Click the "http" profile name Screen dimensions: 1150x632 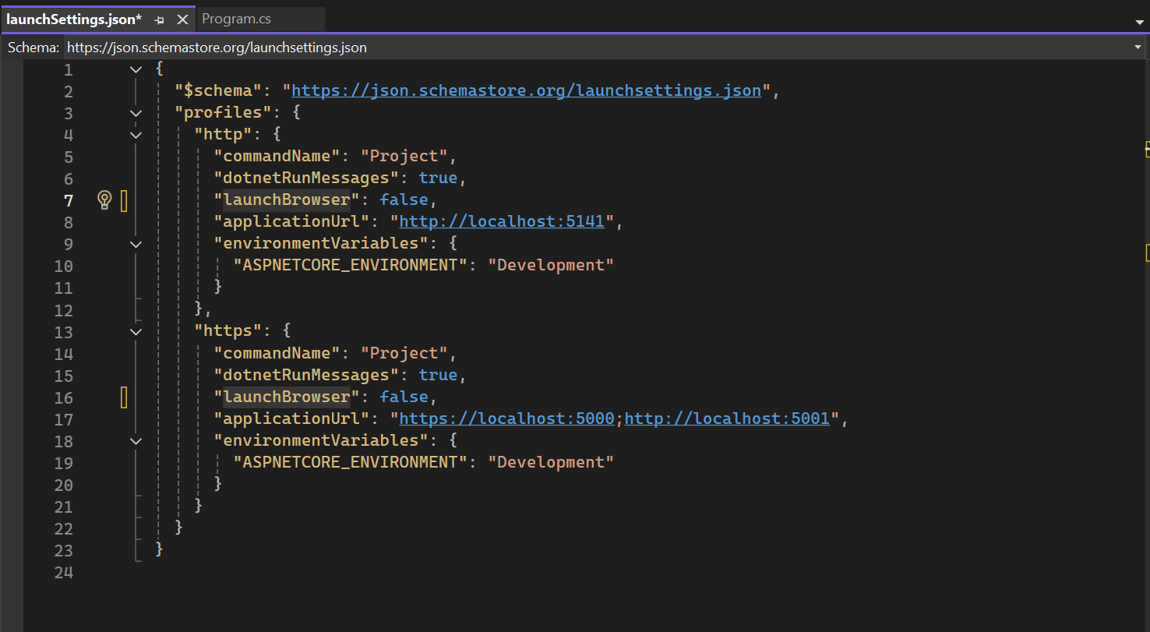point(224,134)
